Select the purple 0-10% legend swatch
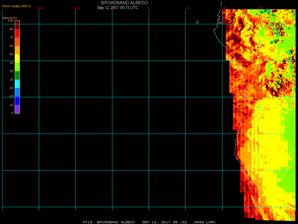This screenshot has height=224, width=298. click(17, 109)
